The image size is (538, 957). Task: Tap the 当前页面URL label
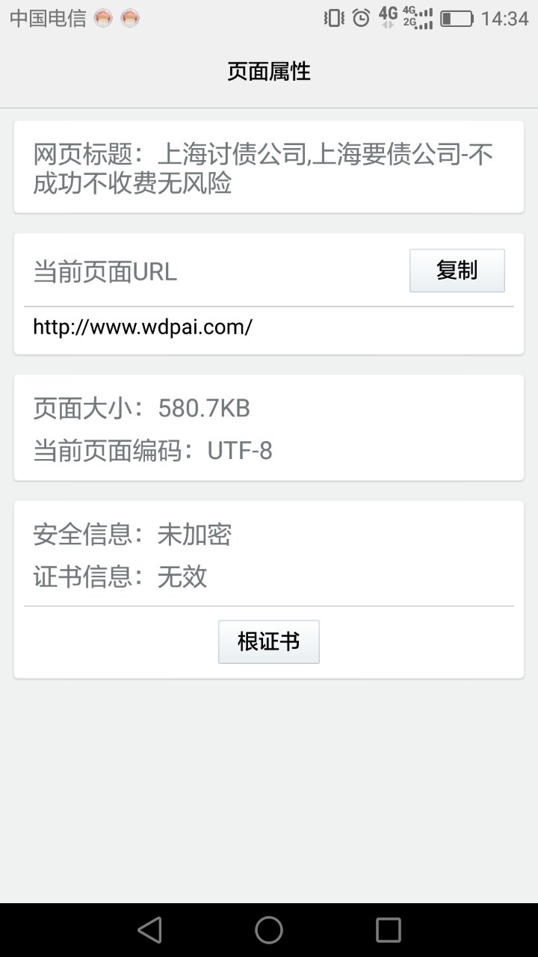coord(105,272)
